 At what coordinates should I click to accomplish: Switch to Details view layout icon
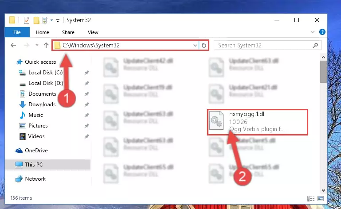point(310,198)
